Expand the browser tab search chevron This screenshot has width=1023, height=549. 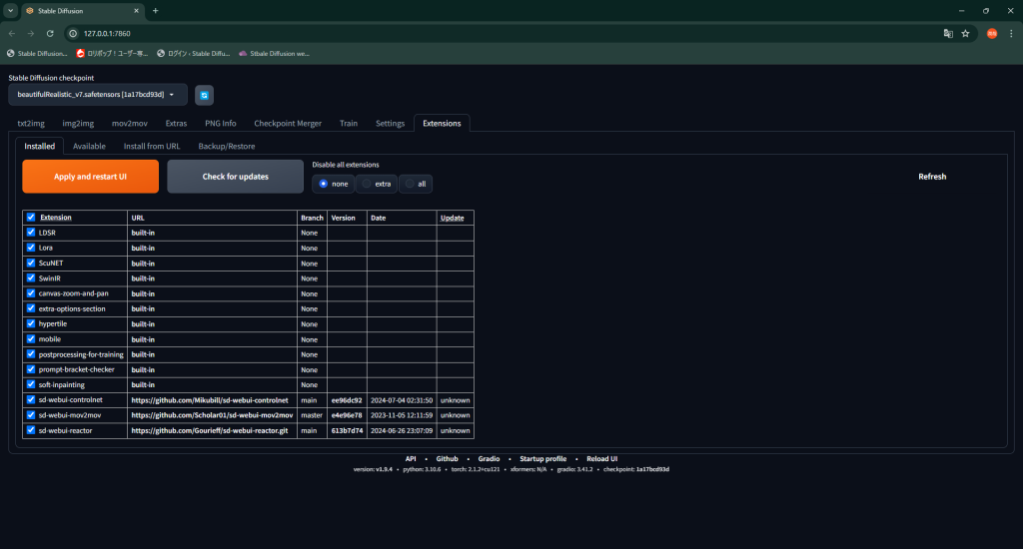(9, 10)
